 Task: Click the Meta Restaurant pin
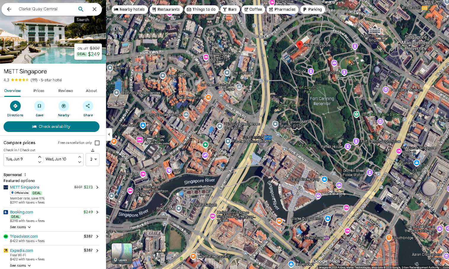[209, 97]
